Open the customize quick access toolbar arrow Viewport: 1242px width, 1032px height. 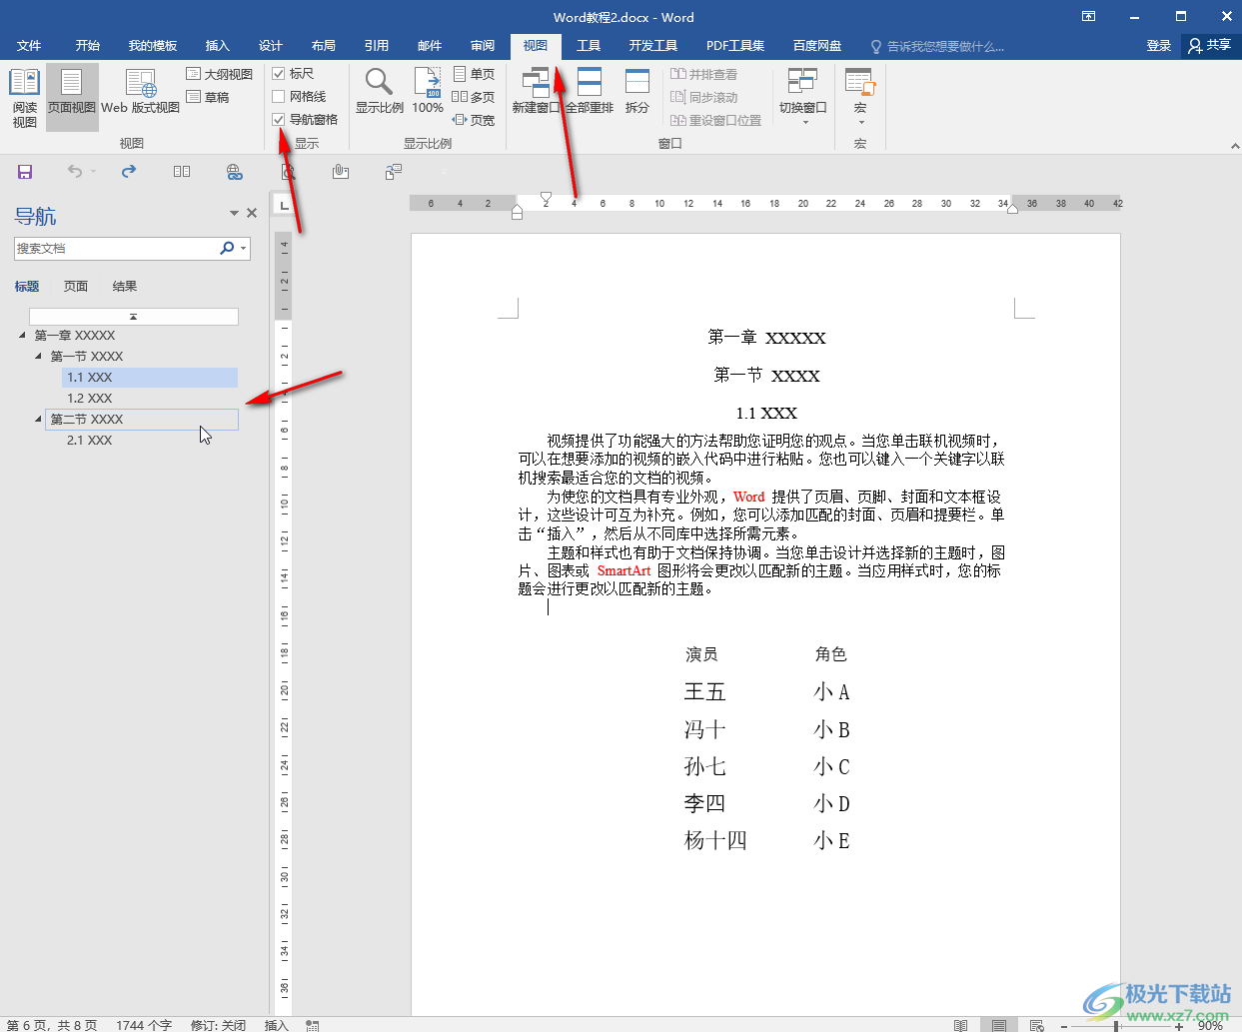point(445,172)
